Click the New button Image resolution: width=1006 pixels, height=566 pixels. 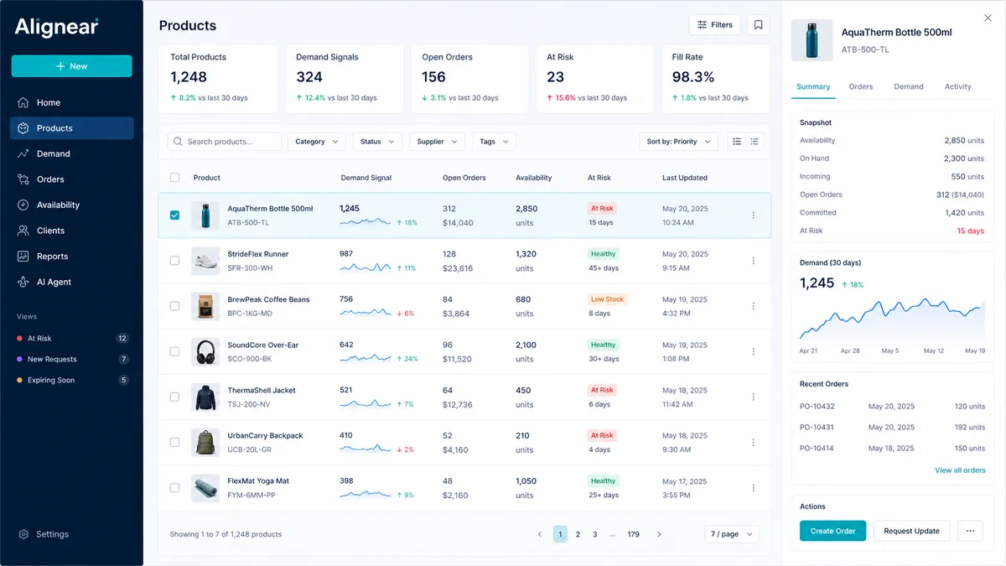tap(71, 66)
